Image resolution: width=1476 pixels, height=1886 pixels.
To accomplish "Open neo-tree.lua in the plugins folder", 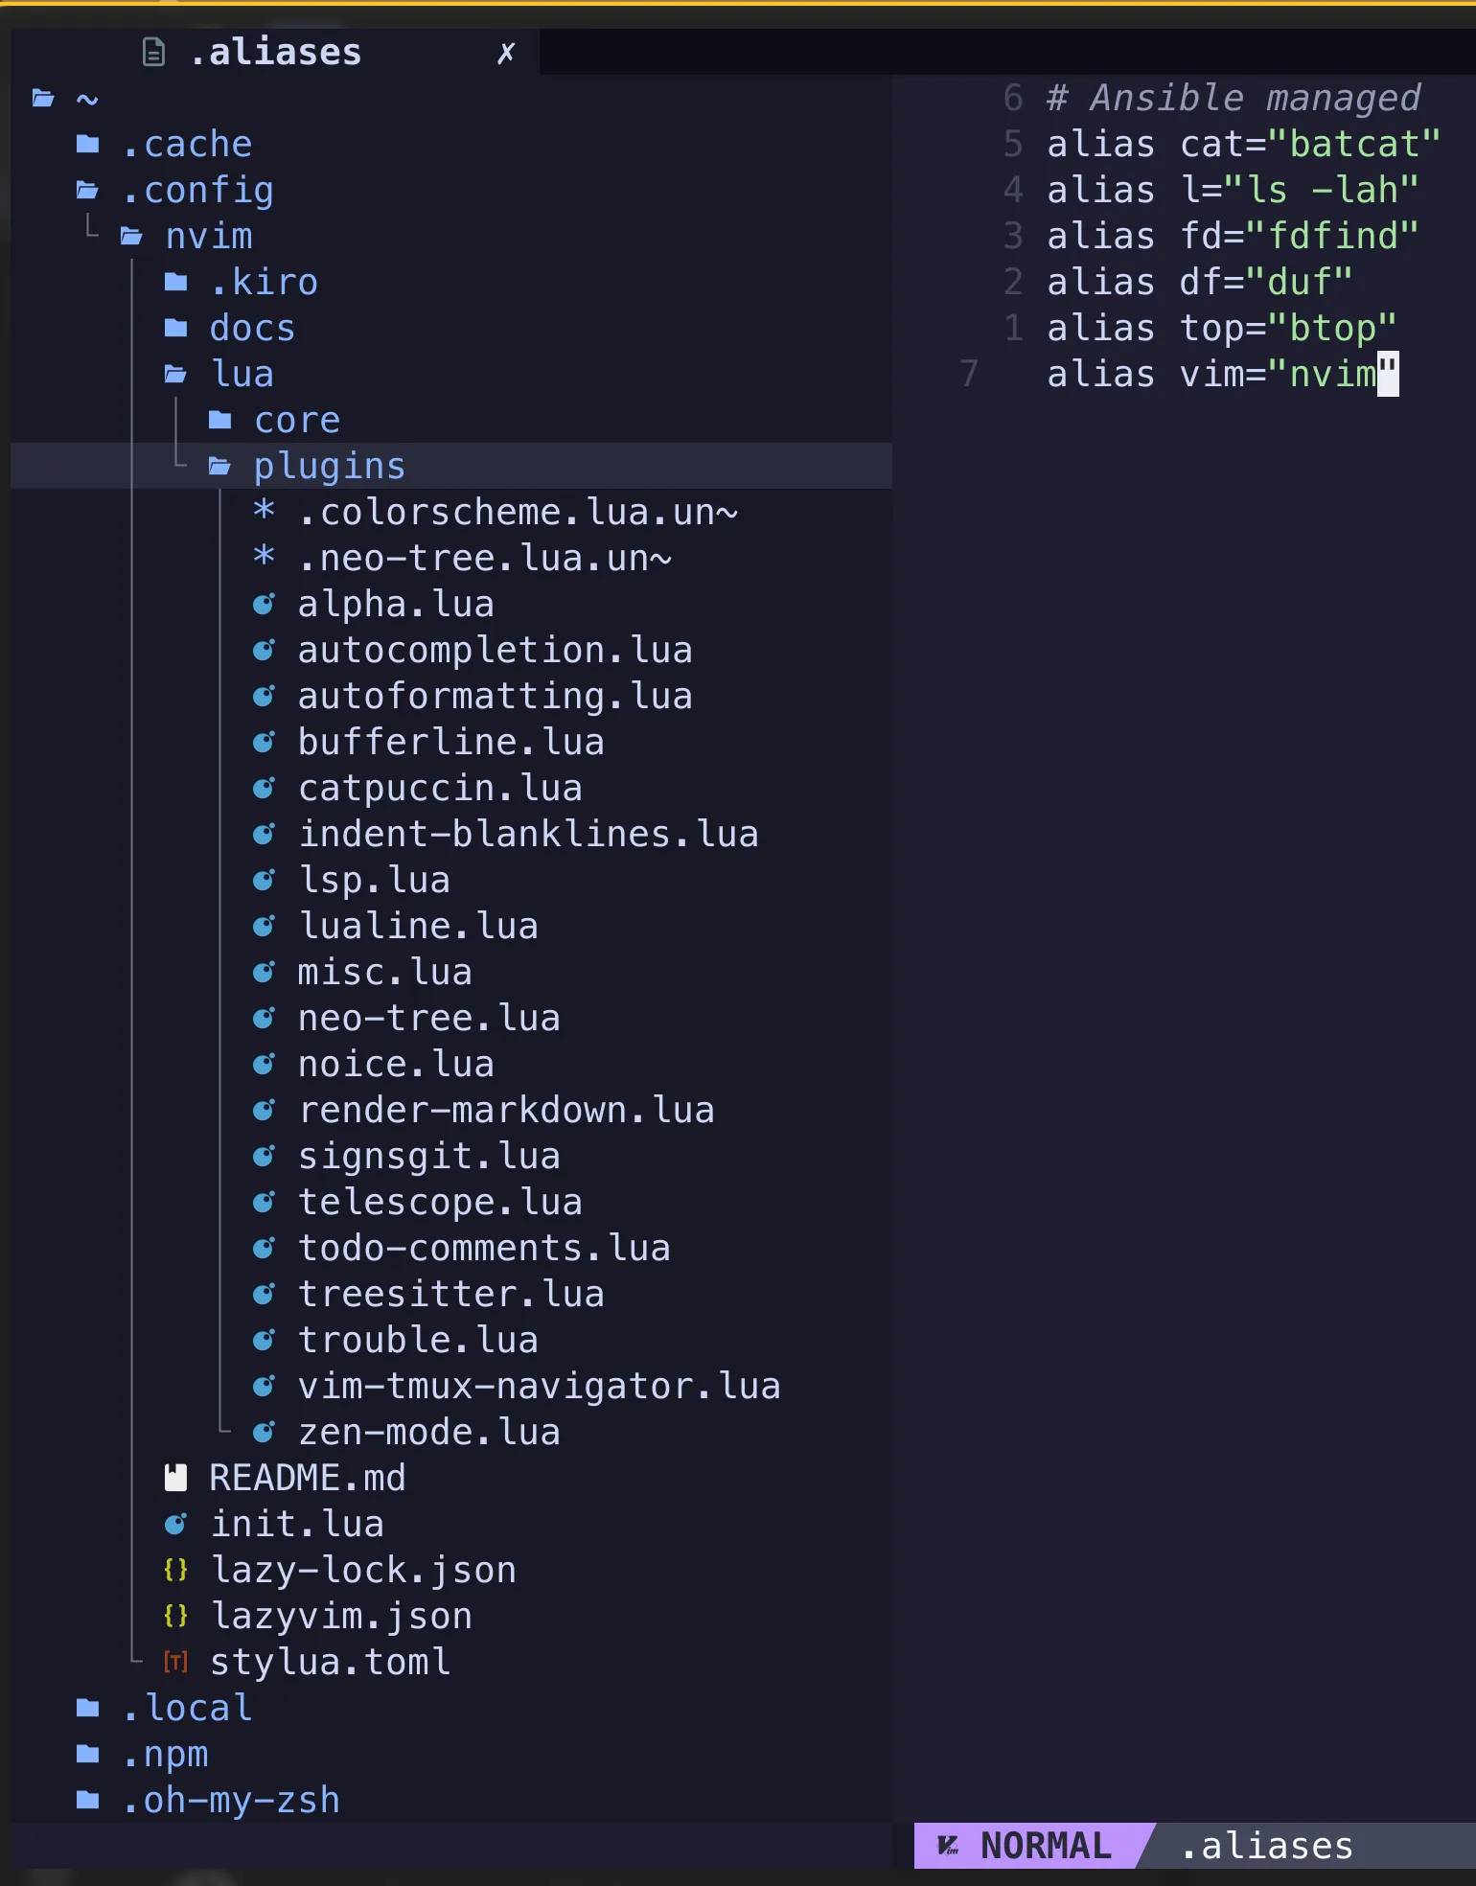I will tap(428, 1018).
